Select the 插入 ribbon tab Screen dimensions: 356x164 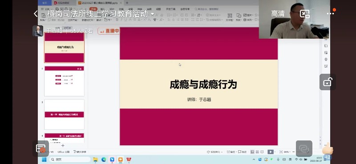[103, 9]
